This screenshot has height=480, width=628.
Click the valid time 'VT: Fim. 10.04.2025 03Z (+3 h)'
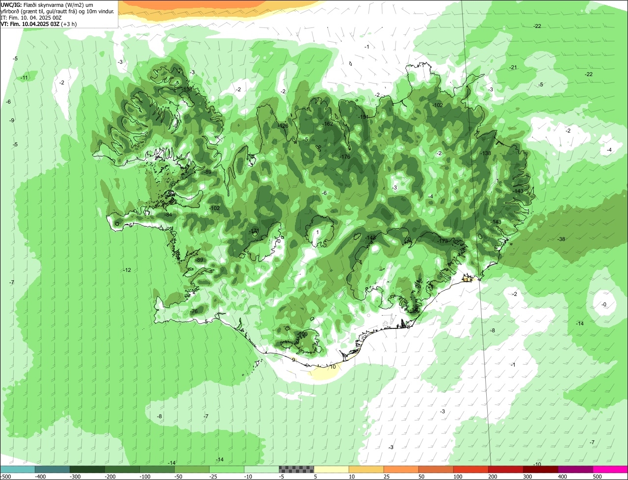click(40, 24)
